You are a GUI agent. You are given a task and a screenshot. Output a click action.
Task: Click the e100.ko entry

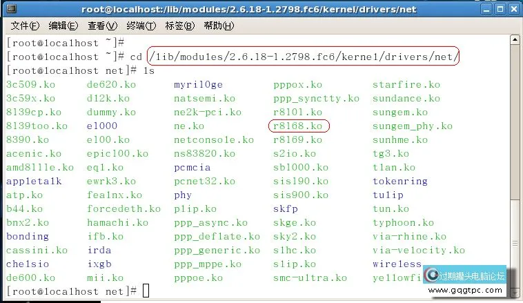point(108,140)
